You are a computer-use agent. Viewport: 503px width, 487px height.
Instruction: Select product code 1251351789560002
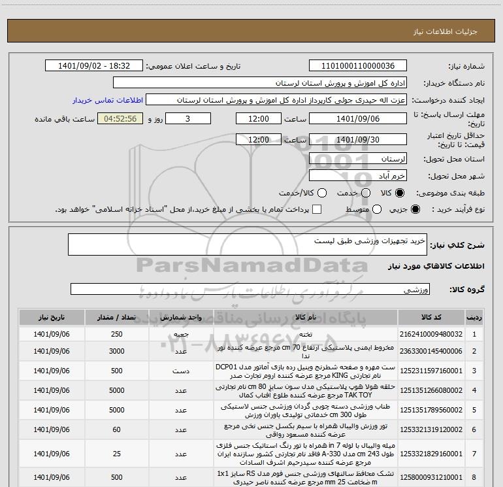[x=431, y=410]
